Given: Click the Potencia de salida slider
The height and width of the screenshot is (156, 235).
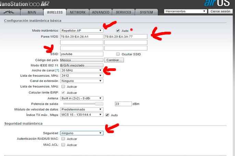Looking at the screenshot, I should (x=83, y=104).
